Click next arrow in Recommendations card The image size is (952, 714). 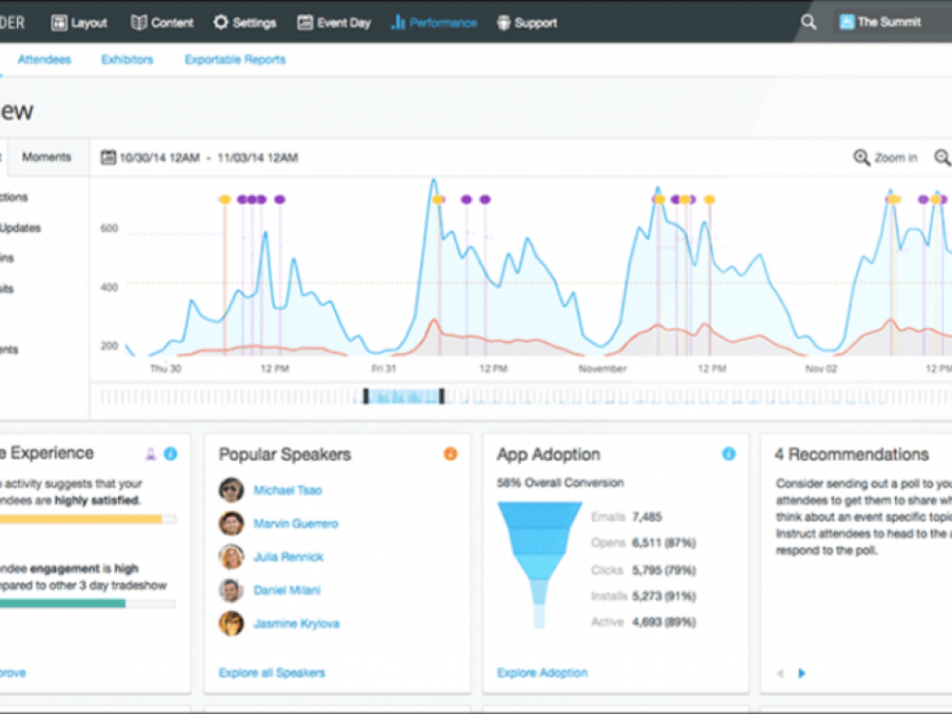[802, 673]
